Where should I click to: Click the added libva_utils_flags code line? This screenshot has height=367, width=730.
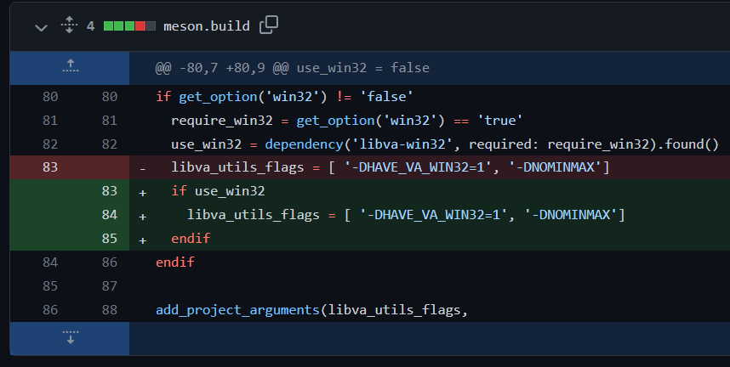(x=406, y=214)
